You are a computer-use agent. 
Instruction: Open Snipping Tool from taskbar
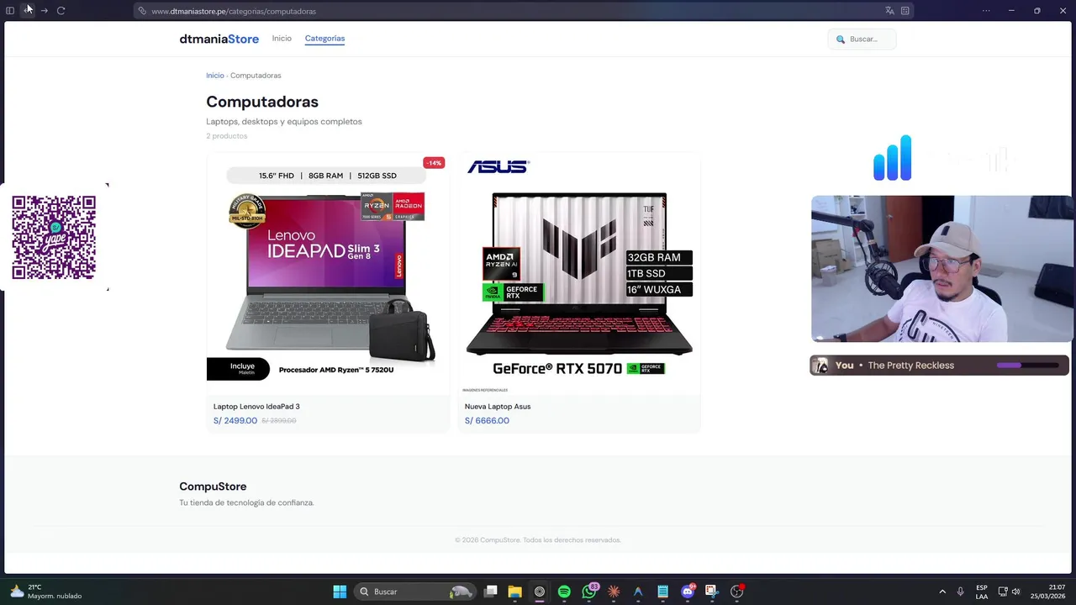(711, 592)
